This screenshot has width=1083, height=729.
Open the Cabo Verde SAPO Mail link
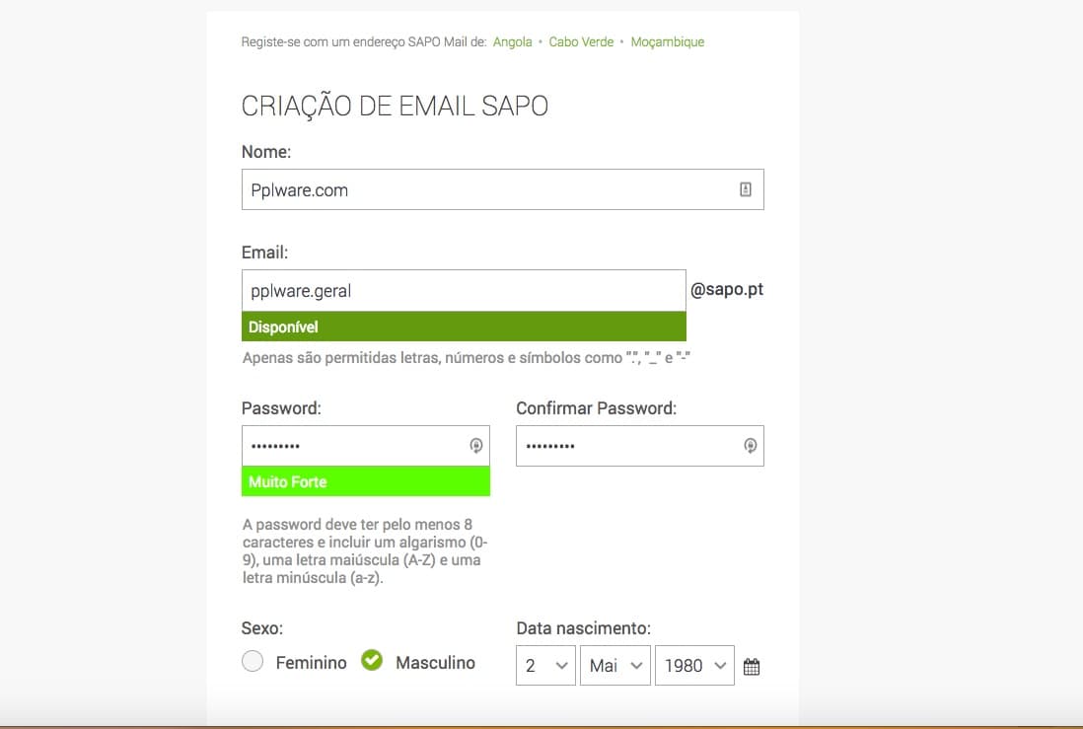pyautogui.click(x=581, y=41)
